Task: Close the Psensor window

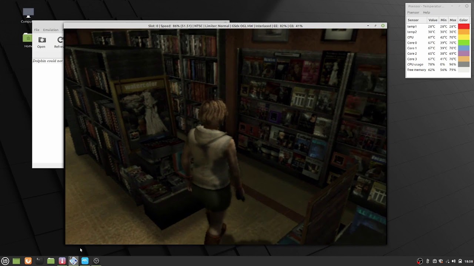Action: click(x=467, y=6)
